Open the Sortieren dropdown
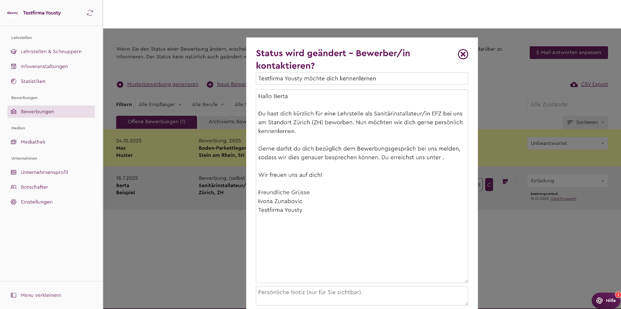621x309 pixels. [x=585, y=122]
